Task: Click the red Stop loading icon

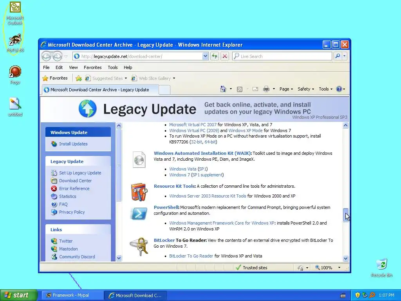Action: [225, 56]
